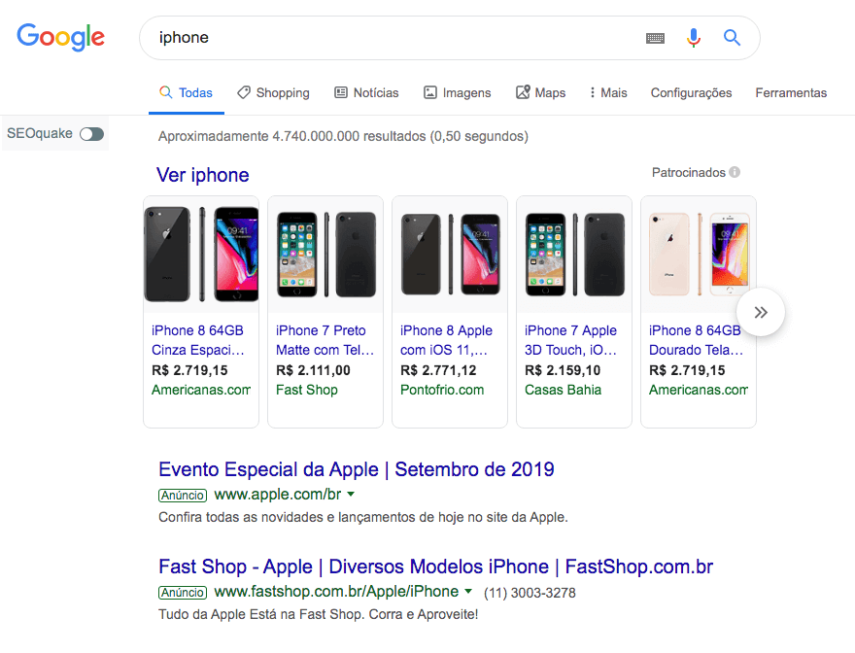The width and height of the screenshot is (855, 653).
Task: Click the Patrocinados label
Action: click(x=688, y=172)
